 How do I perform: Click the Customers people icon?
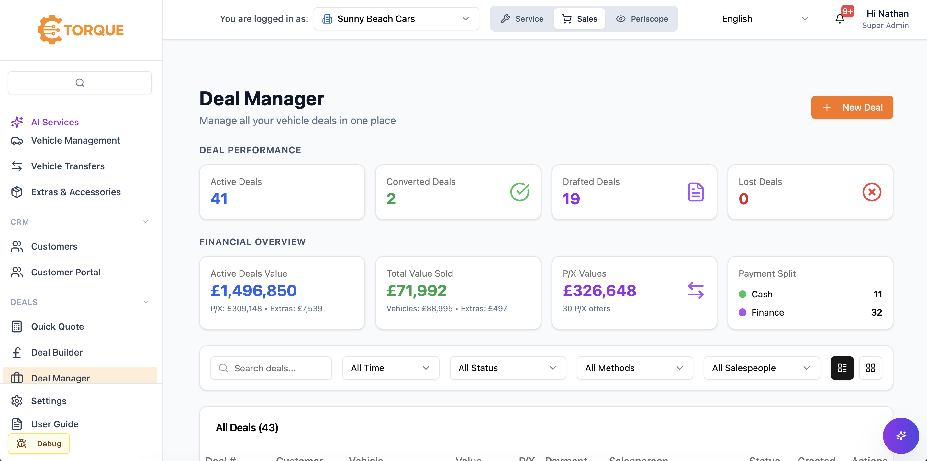[17, 246]
